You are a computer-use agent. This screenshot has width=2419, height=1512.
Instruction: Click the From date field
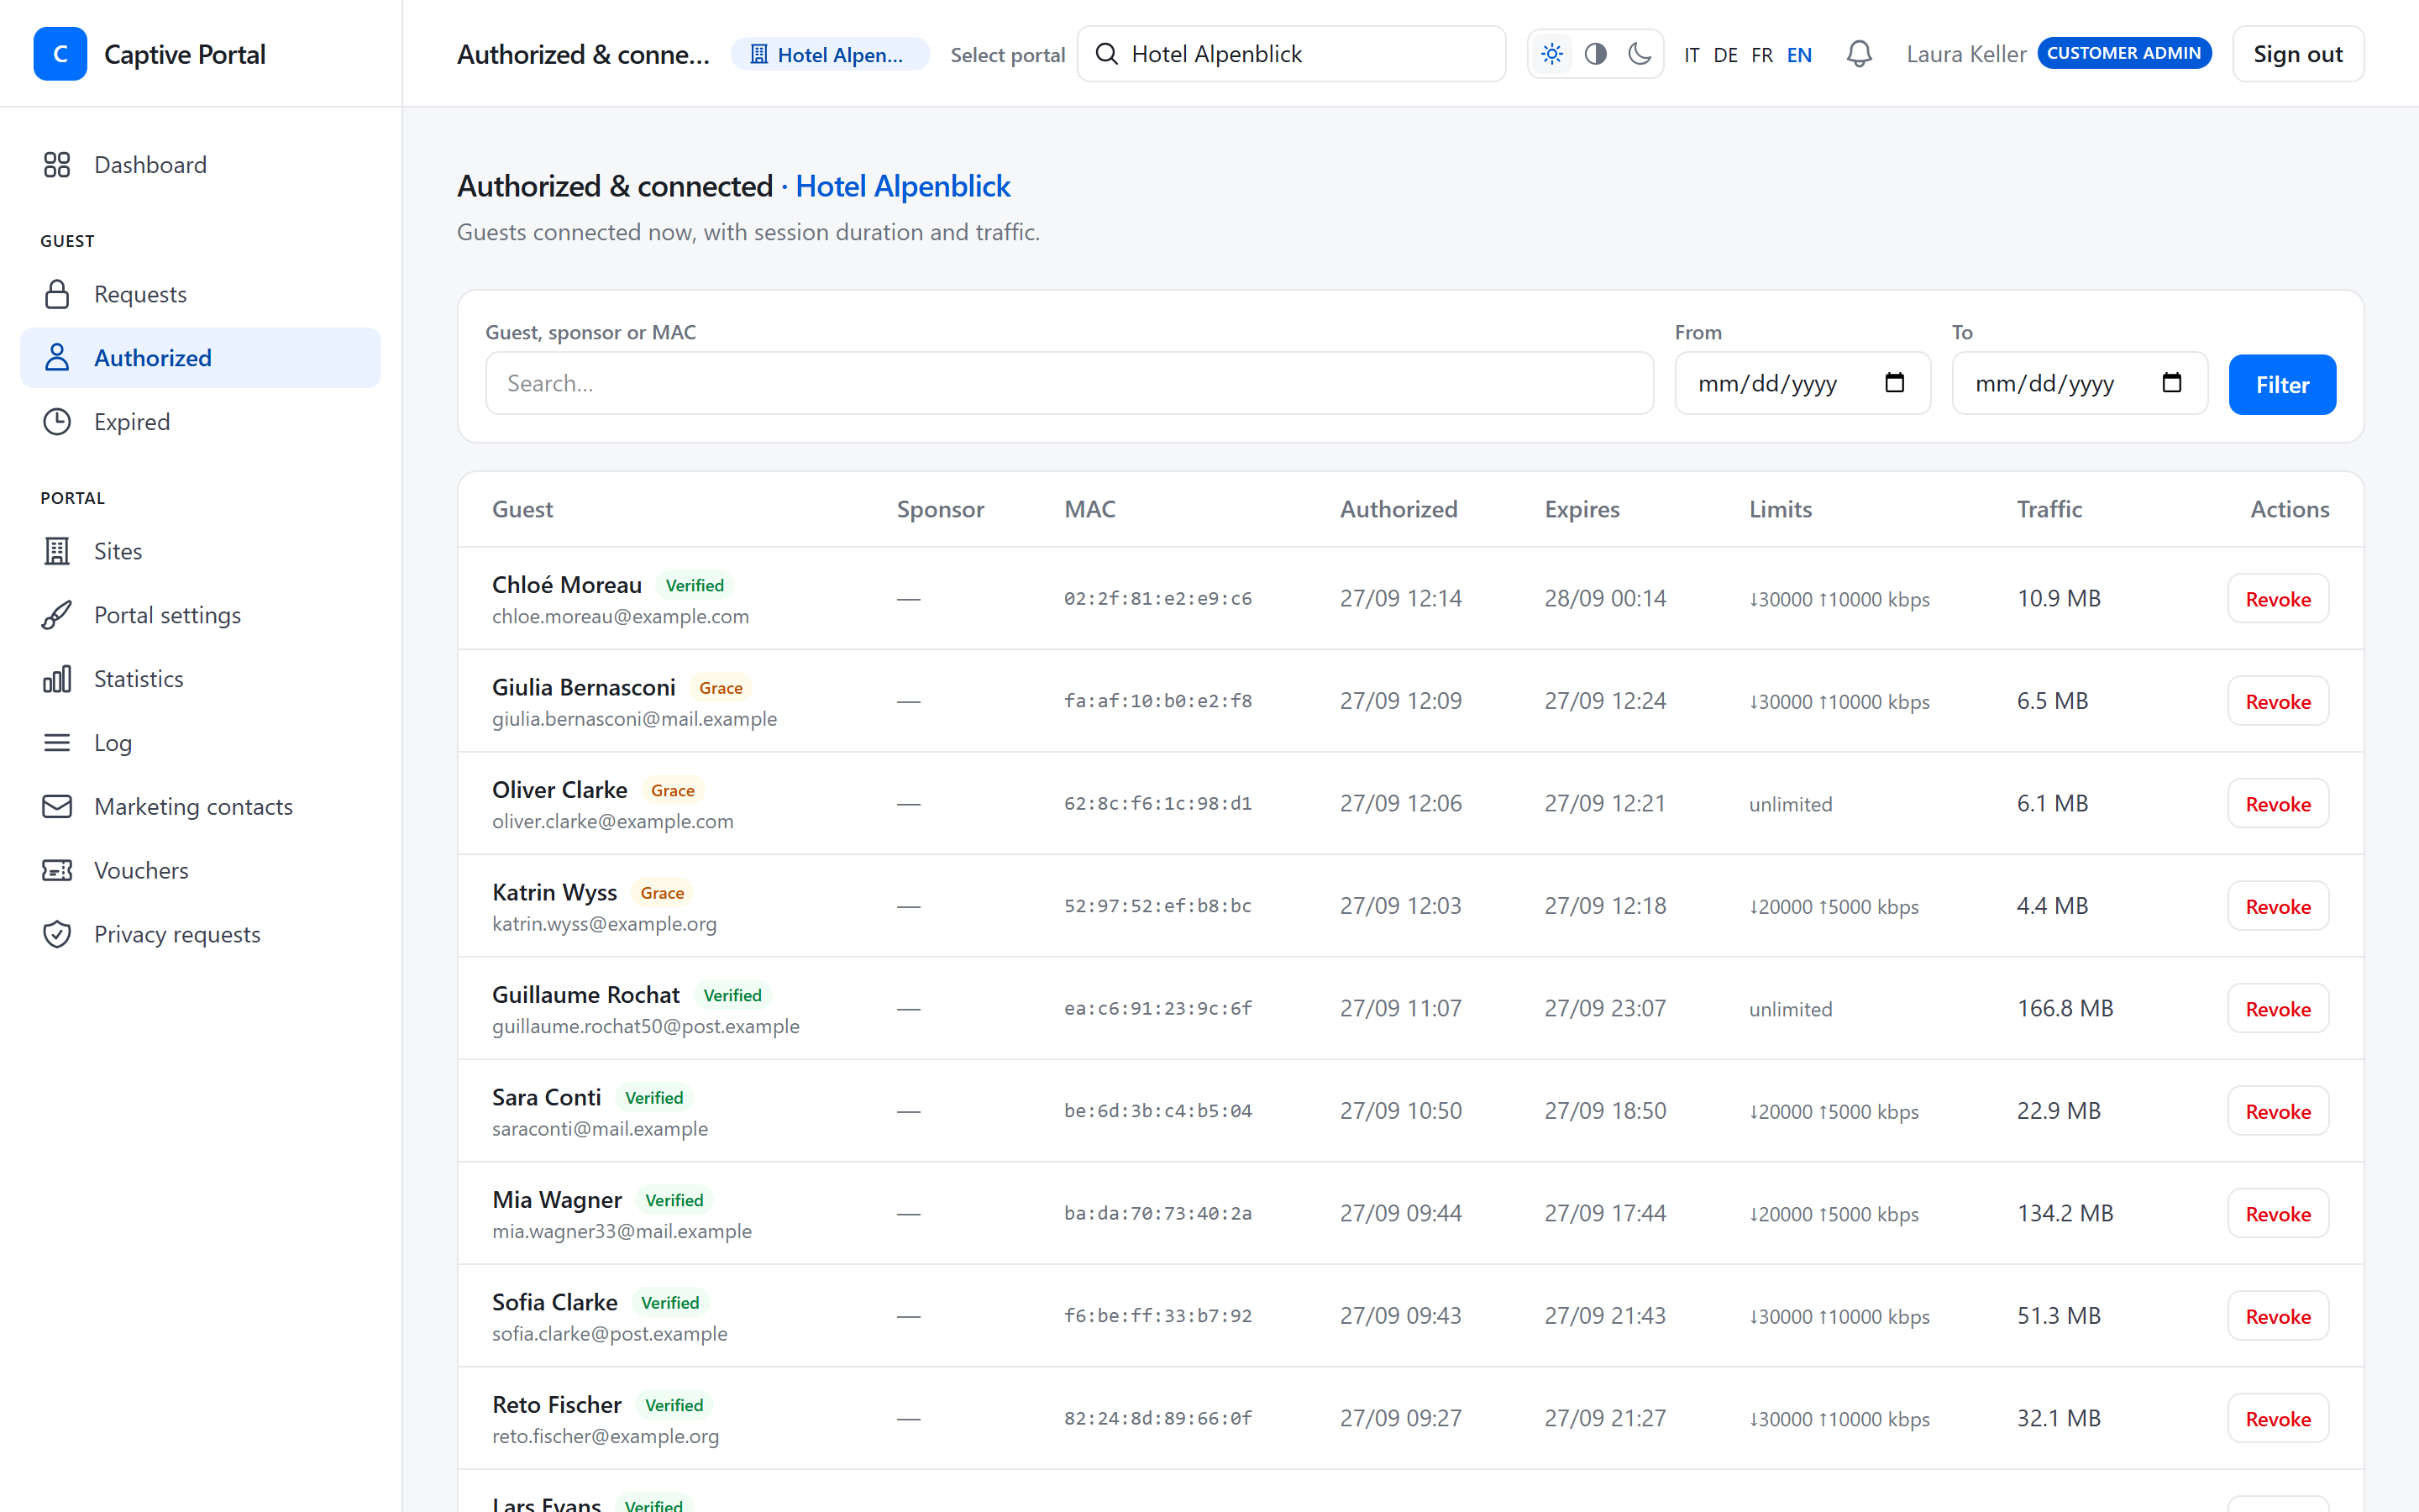1802,383
